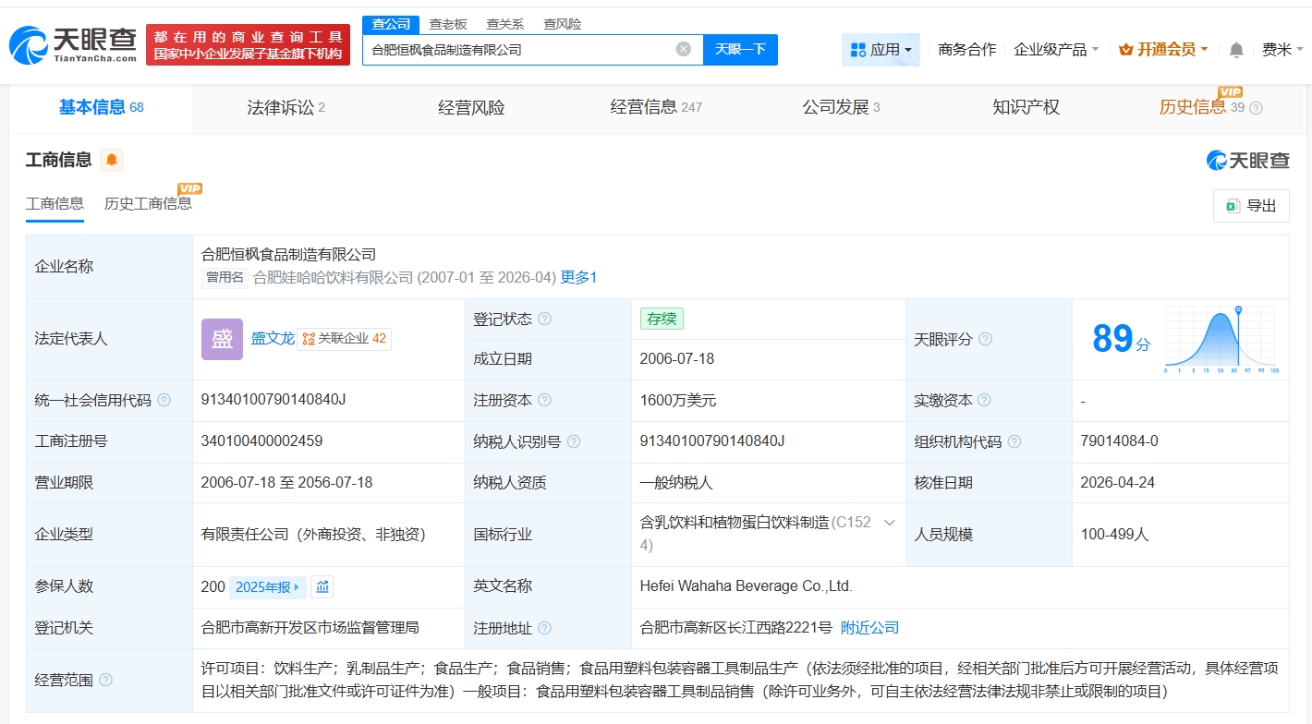Viewport: 1312px width, 724px height.
Task: Click help icon next to 注册地址
Action: pos(544,628)
